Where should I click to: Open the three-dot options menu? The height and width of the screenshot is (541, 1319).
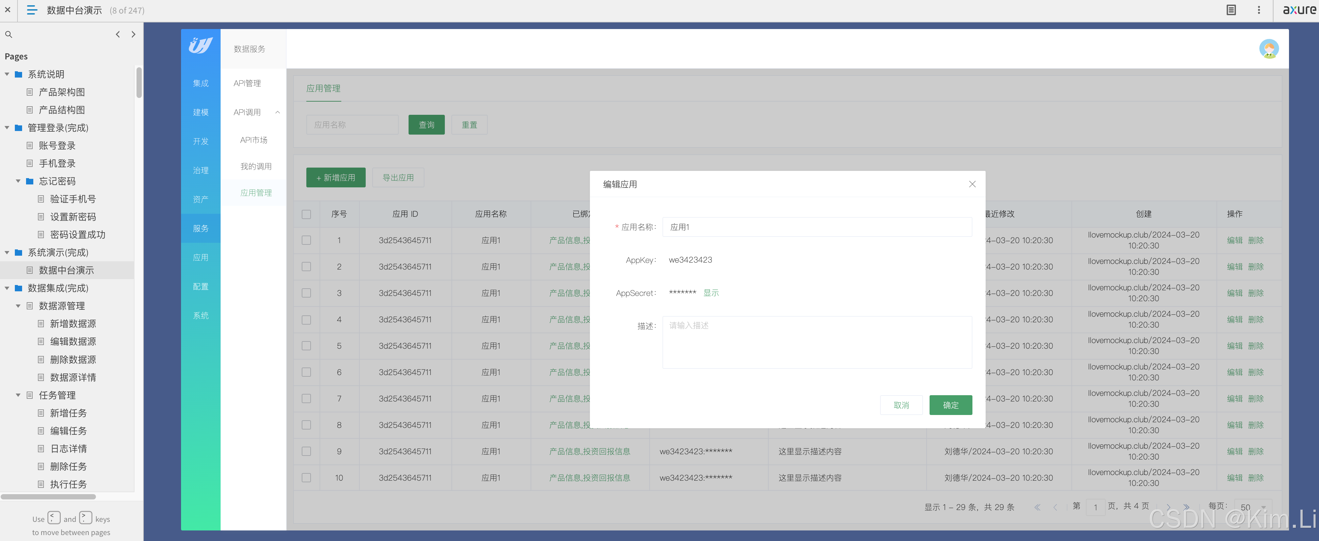pos(1259,10)
